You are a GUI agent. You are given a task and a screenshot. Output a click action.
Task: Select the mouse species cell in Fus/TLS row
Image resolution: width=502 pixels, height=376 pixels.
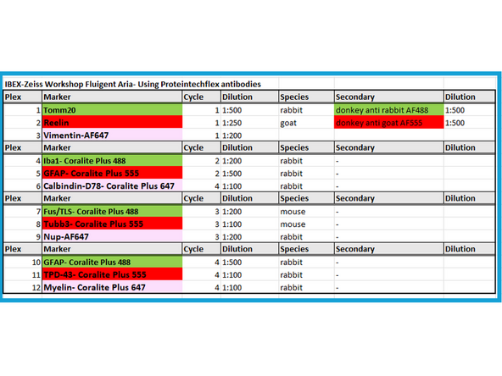click(x=306, y=212)
